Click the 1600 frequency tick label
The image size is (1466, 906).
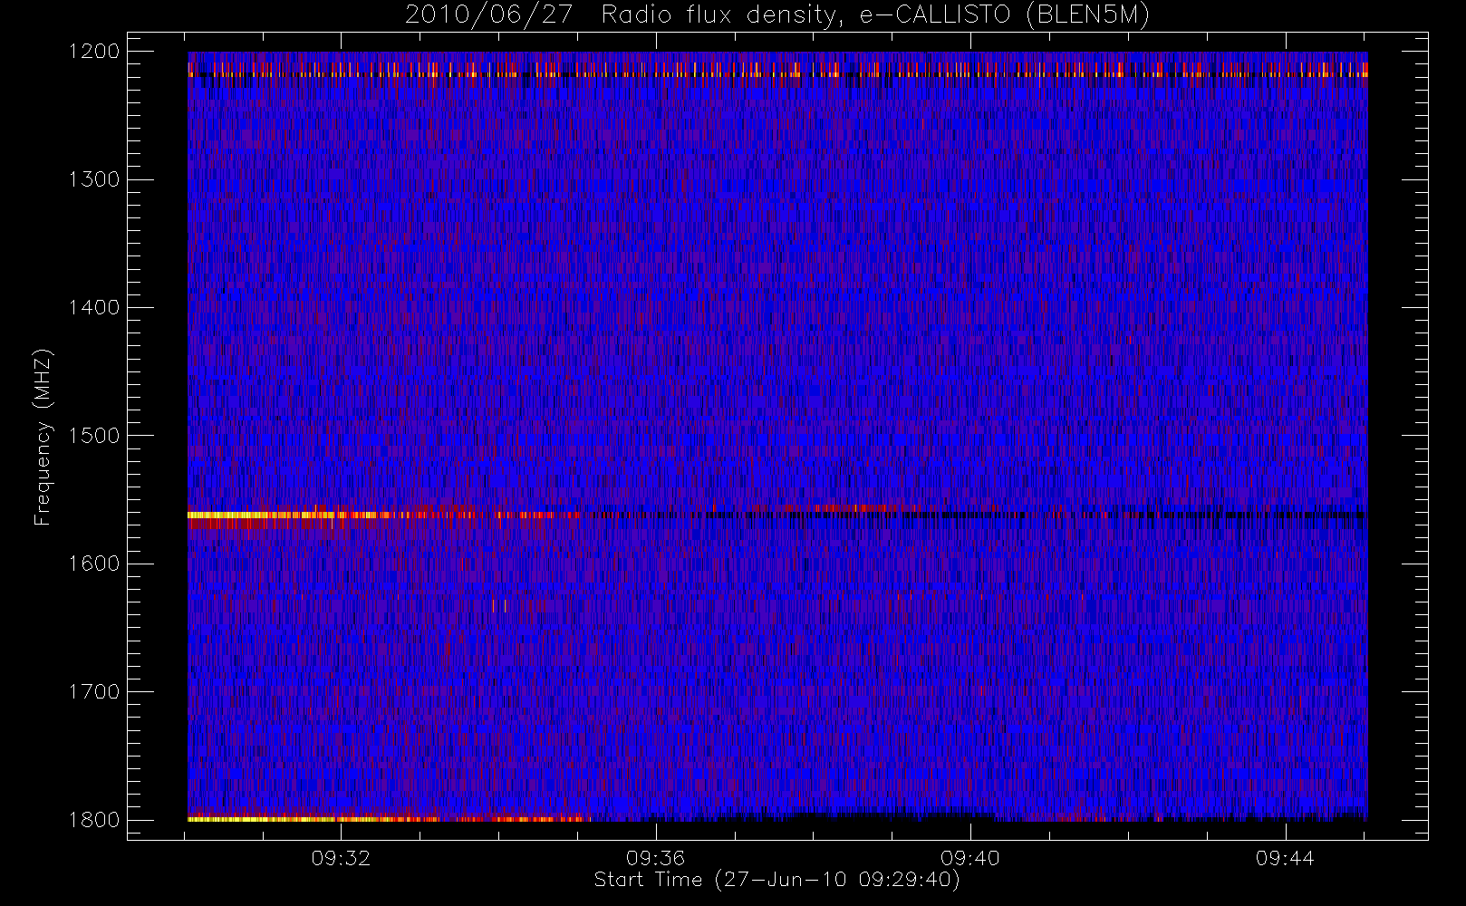[x=94, y=564]
